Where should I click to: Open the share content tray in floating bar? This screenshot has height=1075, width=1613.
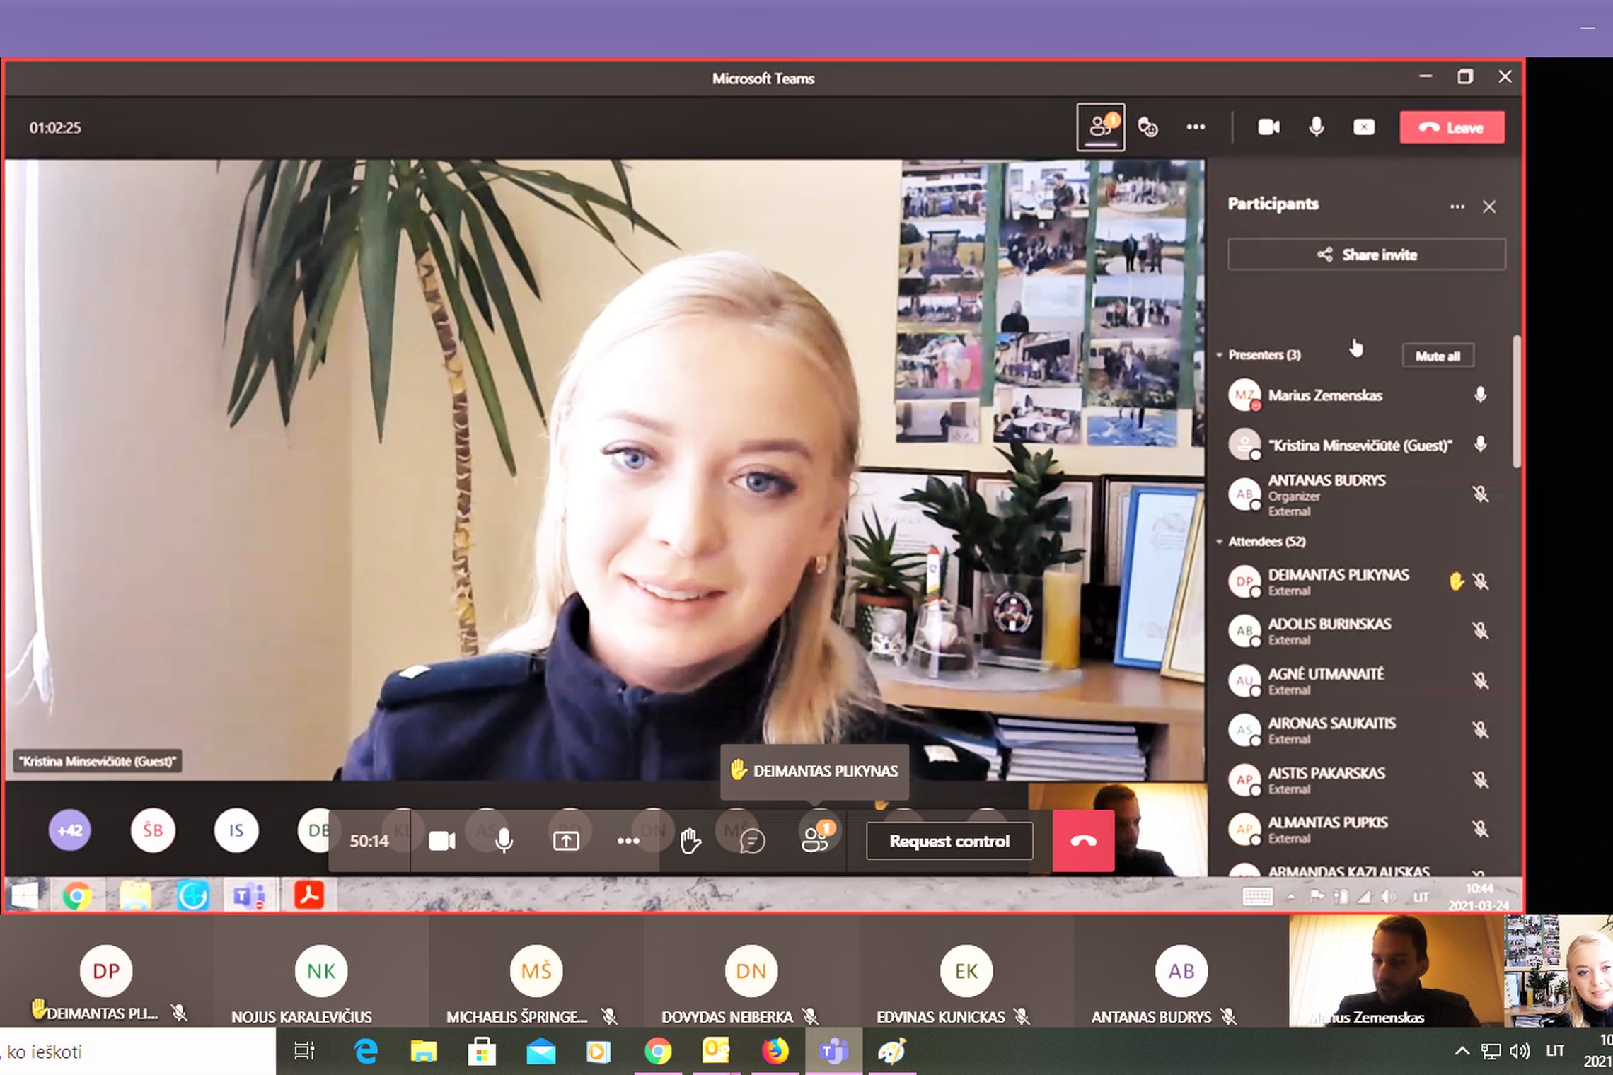[566, 841]
